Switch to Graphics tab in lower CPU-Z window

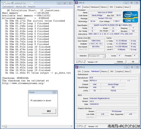coord(120,72)
